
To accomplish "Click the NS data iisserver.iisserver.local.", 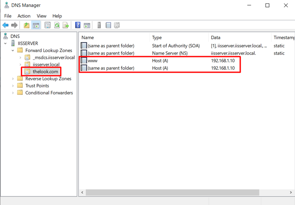I will tap(233, 53).
